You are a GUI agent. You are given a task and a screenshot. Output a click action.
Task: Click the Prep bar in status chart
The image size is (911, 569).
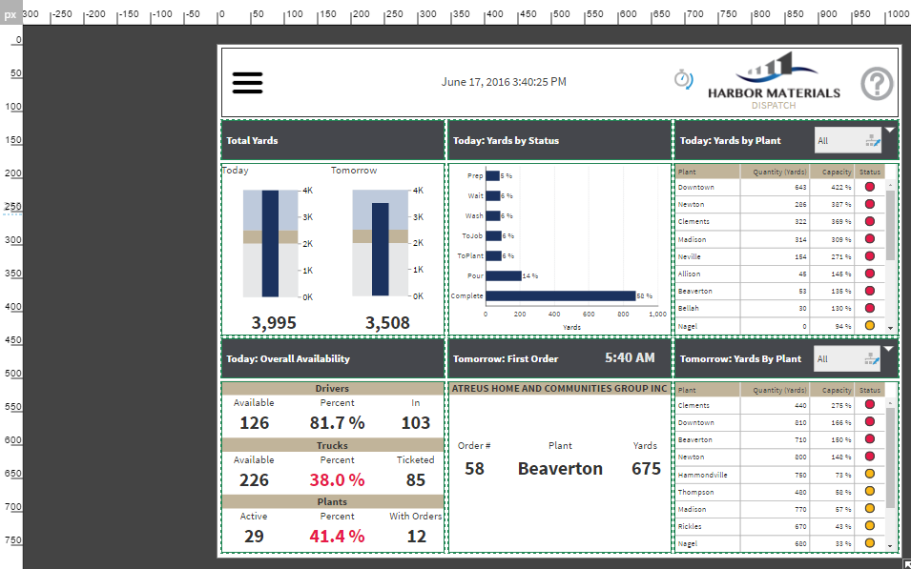click(492, 175)
